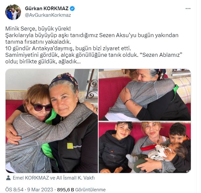Open the Gürkan KORKMAZ display name
Viewport: 201px width, 193px height.
[47, 9]
